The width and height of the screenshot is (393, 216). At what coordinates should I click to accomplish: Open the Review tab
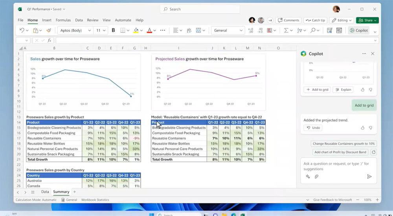pos(93,20)
